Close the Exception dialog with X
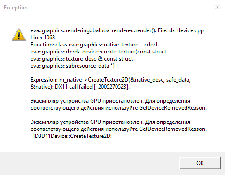The image size is (225, 175). coord(217,7)
